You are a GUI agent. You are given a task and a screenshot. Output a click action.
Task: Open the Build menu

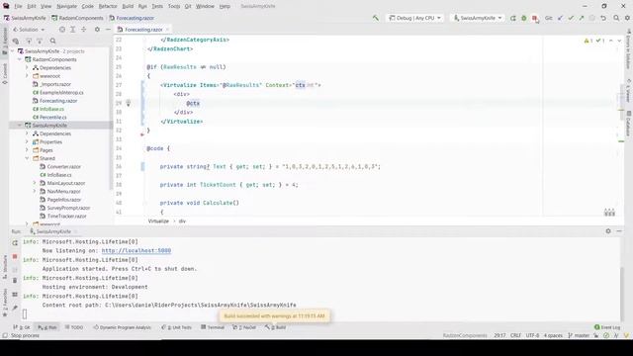click(128, 7)
